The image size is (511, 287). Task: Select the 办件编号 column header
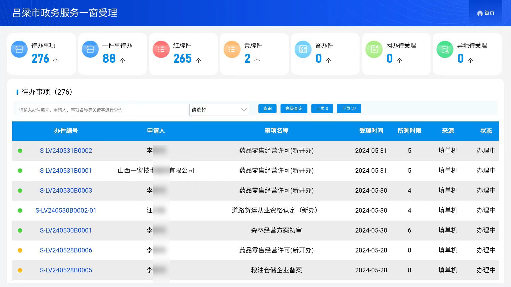66,131
